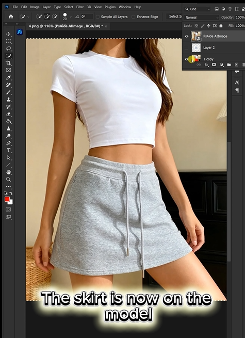
Task: Open the Filter menu
Action: (x=80, y=7)
